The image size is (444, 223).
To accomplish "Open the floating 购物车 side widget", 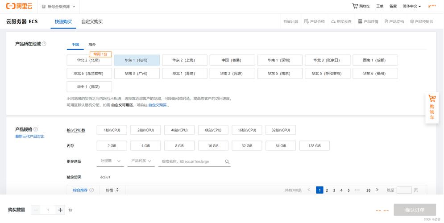I will (x=432, y=107).
